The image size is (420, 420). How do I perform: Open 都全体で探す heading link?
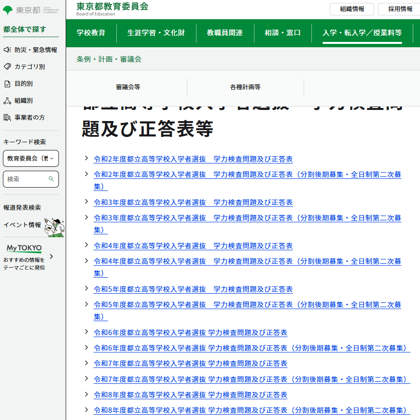(x=25, y=29)
